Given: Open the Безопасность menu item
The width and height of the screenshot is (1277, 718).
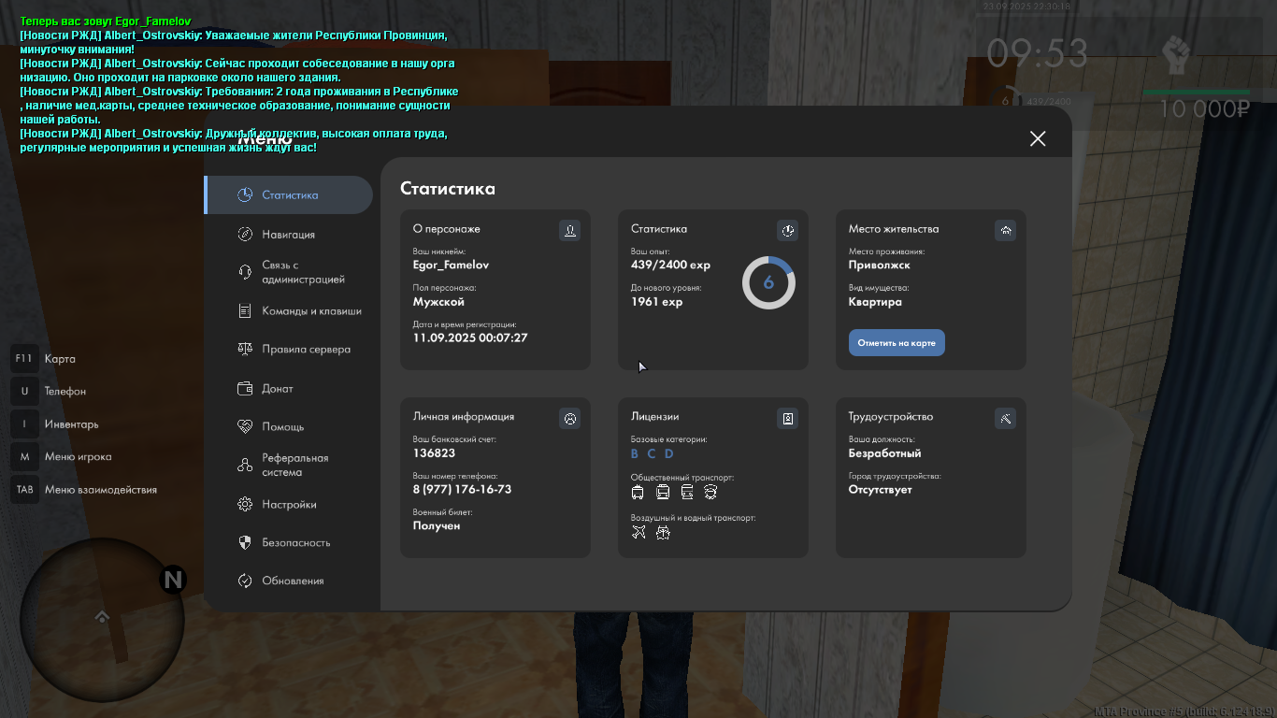Looking at the screenshot, I should pos(289,542).
